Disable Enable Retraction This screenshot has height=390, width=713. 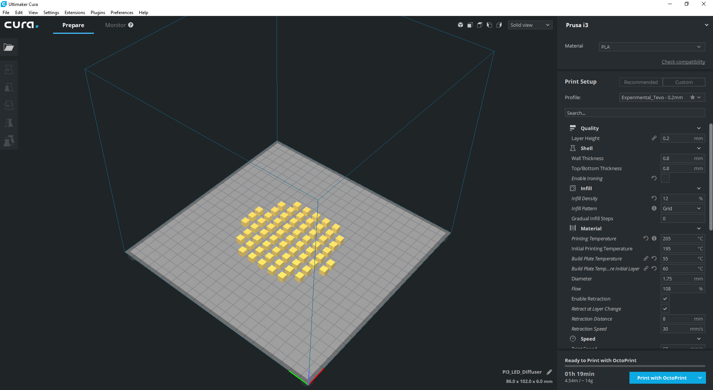coord(665,299)
